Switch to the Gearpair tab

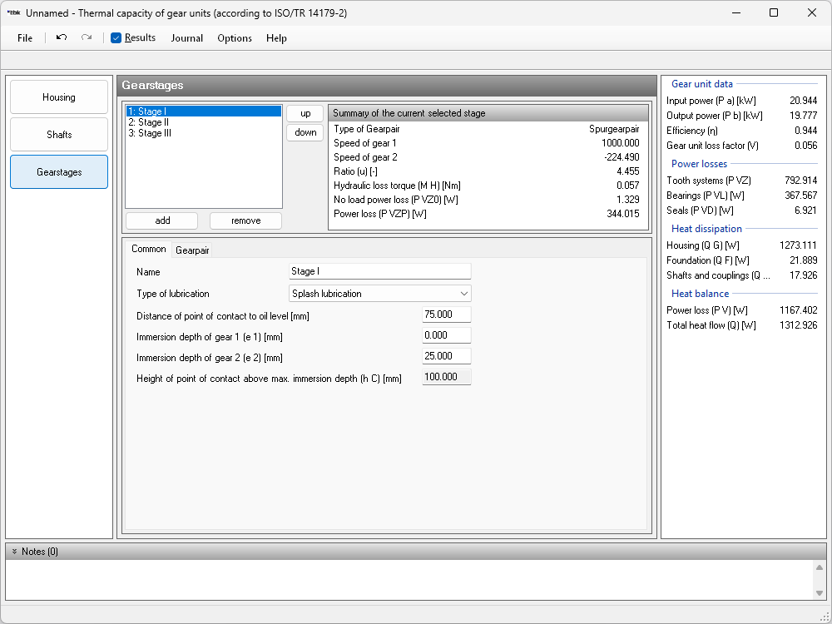pos(192,250)
